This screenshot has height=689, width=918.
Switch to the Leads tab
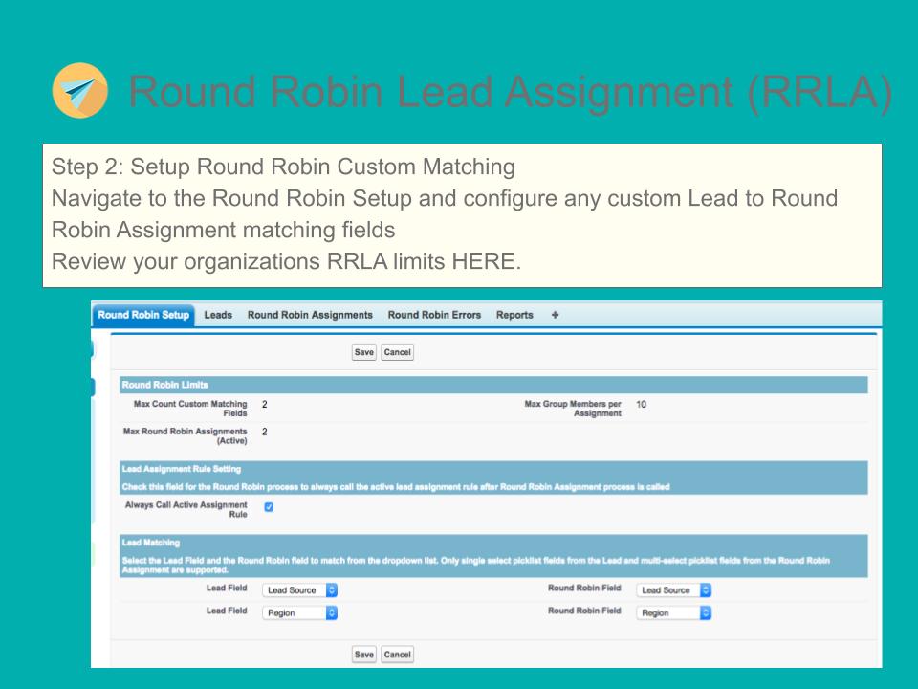coord(218,314)
